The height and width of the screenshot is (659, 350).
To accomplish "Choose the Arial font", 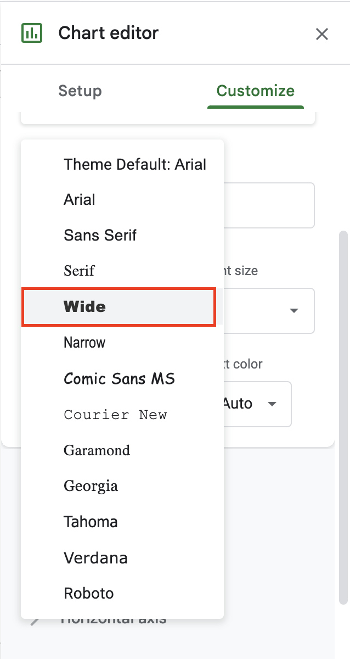I will point(80,200).
